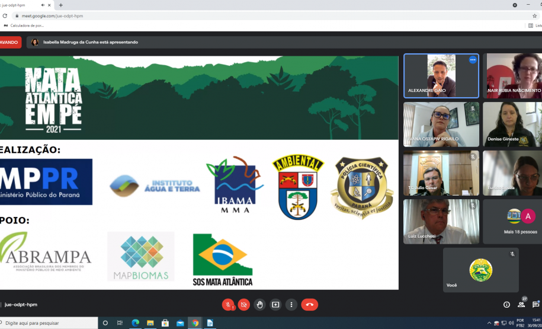Show the participants list with 27 people
This screenshot has width=542, height=329.
(521, 304)
